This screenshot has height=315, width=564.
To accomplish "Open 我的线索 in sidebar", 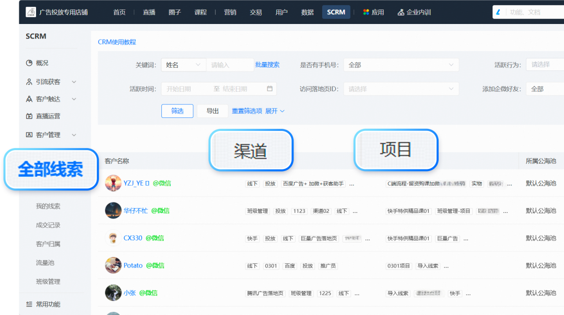I will pyautogui.click(x=48, y=206).
